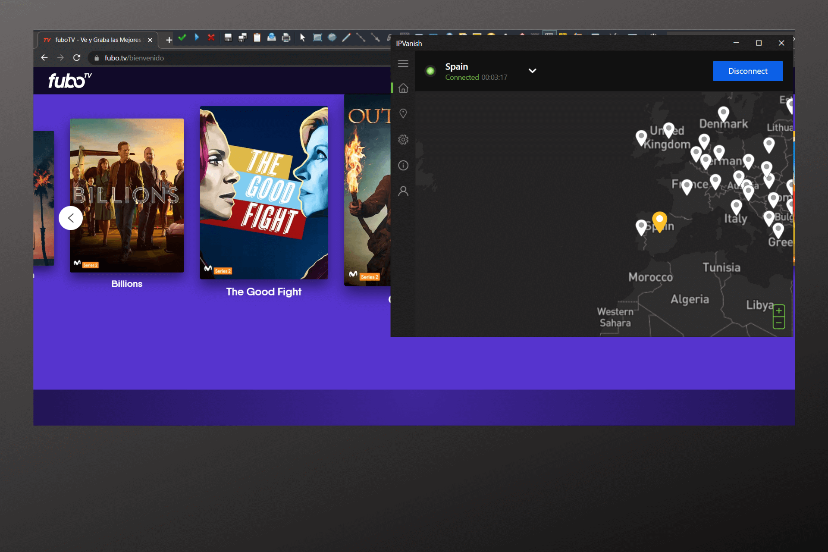Screen dimensions: 828x552
Task: Open IPVanish settings gear icon
Action: coord(403,139)
